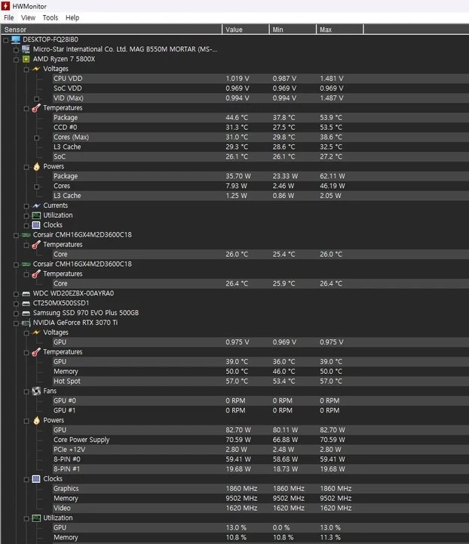Screen dimensions: 469x544
Task: Click the CPU Powers flame icon
Action: [x=36, y=166]
